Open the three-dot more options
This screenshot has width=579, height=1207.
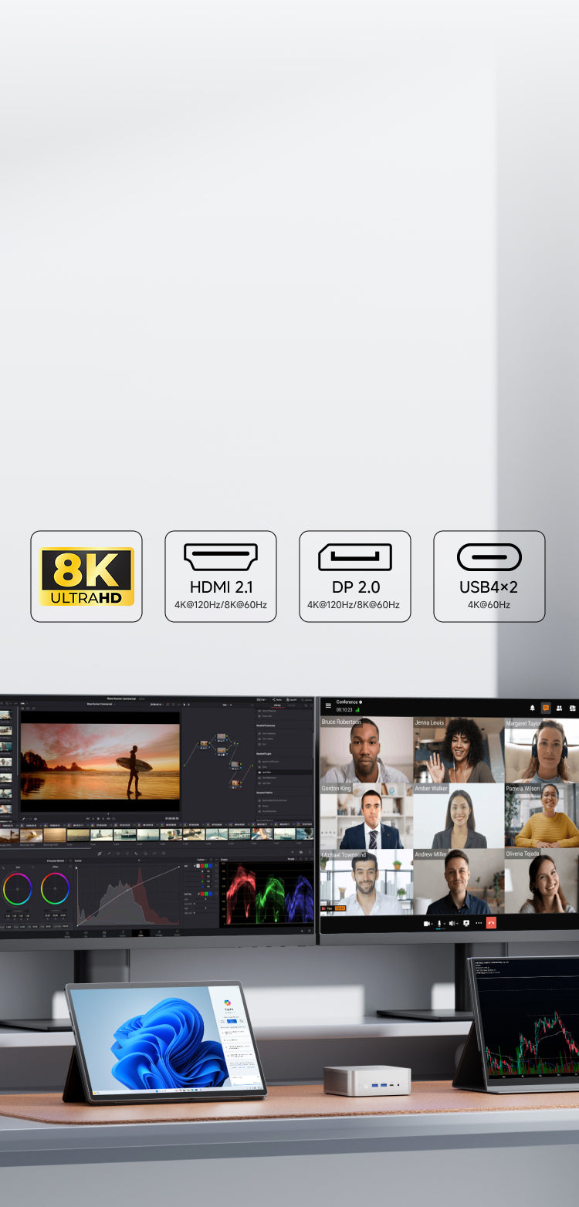click(479, 923)
